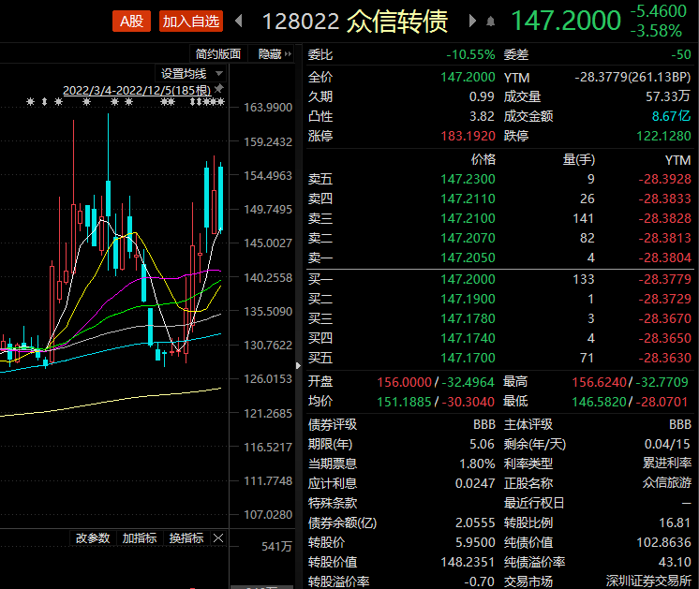699x589 pixels.
Task: Click 加指标 to add indicator
Action: (139, 538)
